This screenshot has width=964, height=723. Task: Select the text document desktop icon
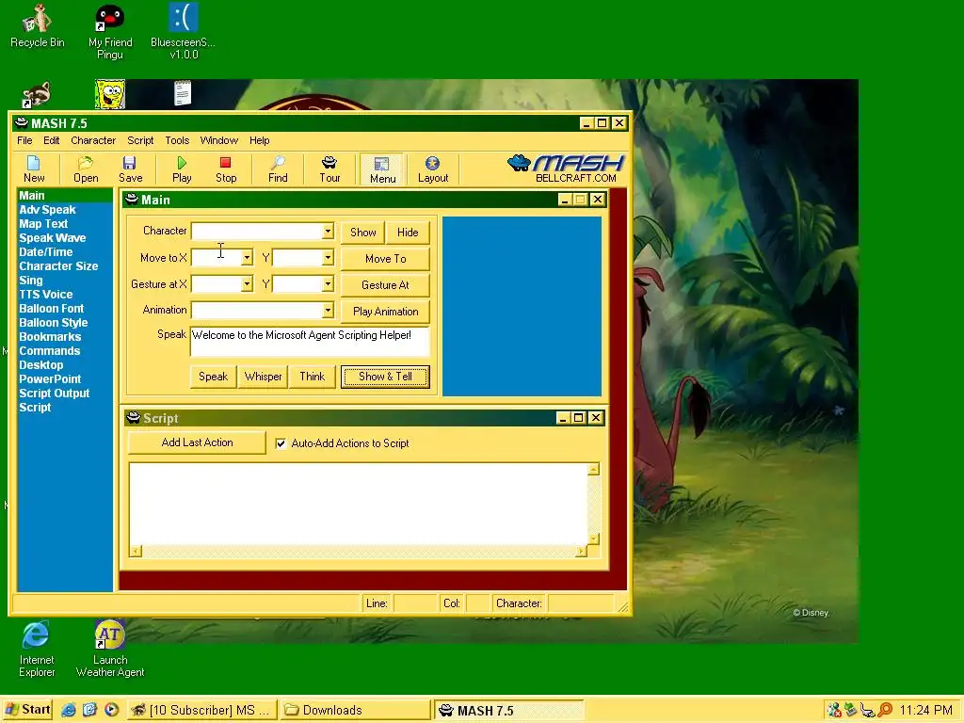(x=183, y=93)
